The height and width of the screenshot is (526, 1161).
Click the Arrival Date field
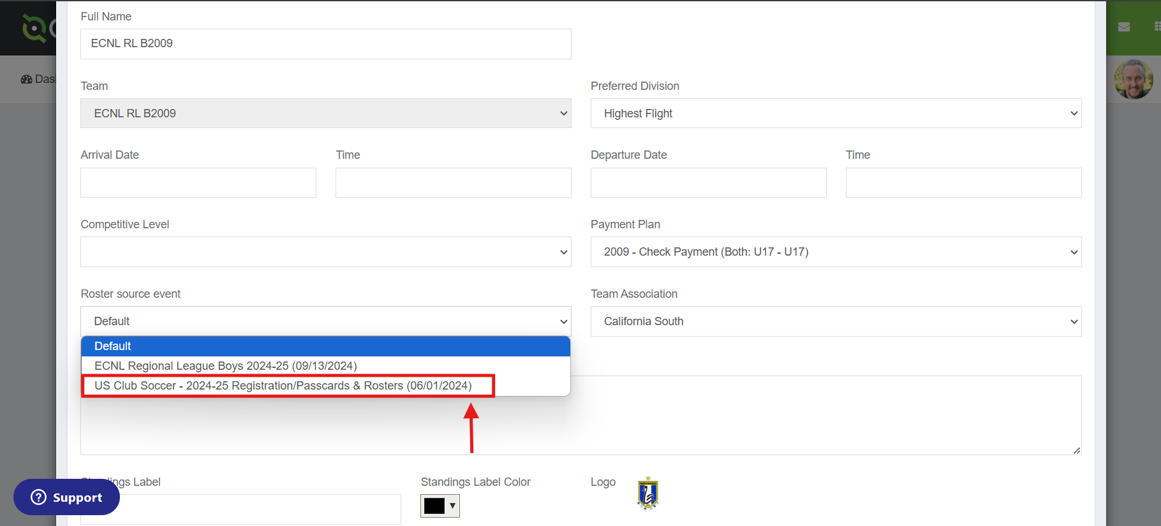point(198,183)
